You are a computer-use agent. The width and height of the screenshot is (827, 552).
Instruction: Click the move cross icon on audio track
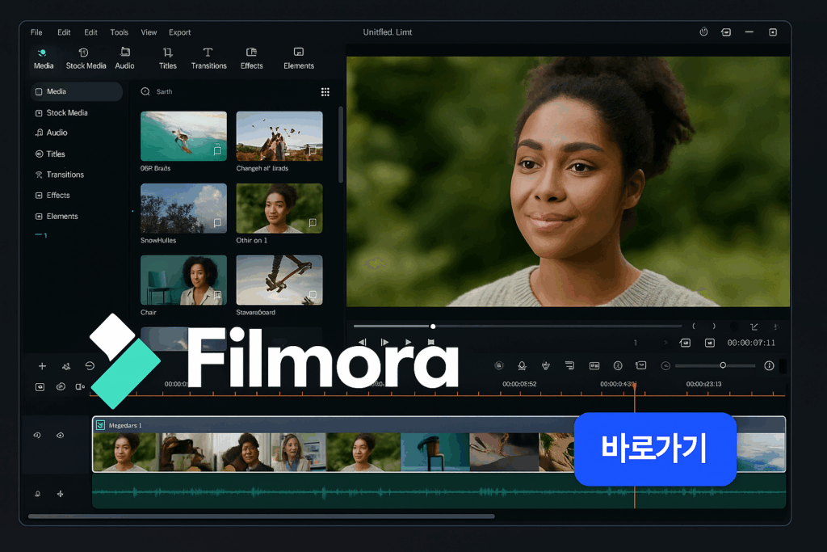pos(60,494)
